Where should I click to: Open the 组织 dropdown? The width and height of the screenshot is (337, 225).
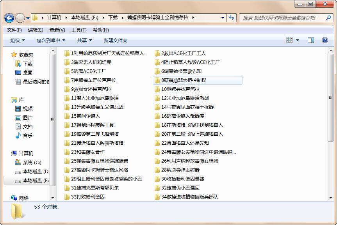(x=17, y=41)
